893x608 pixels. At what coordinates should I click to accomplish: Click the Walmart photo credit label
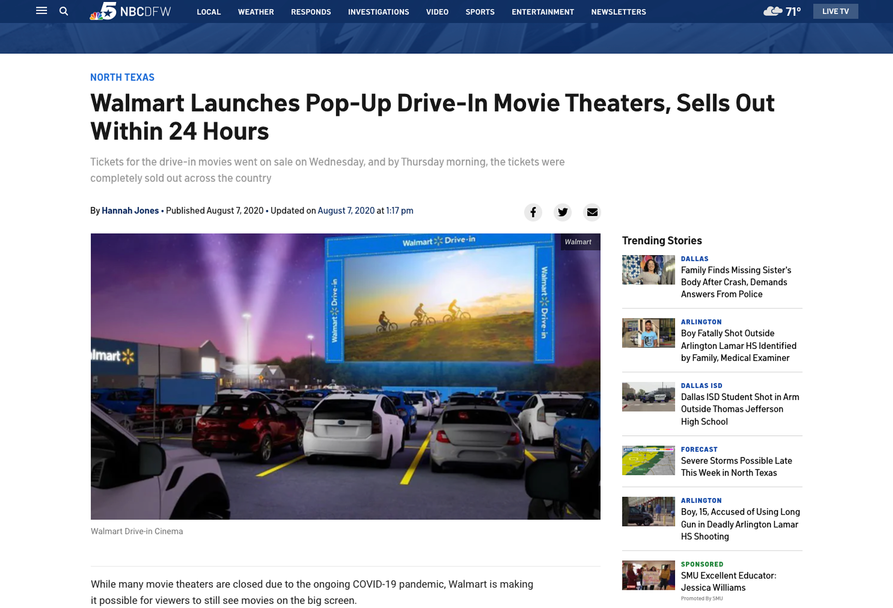point(578,242)
